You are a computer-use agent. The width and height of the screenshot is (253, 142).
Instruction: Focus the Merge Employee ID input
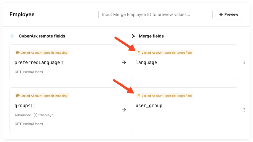155,14
